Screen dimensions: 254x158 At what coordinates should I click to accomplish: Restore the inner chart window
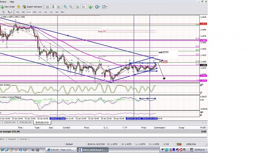coord(202,2)
